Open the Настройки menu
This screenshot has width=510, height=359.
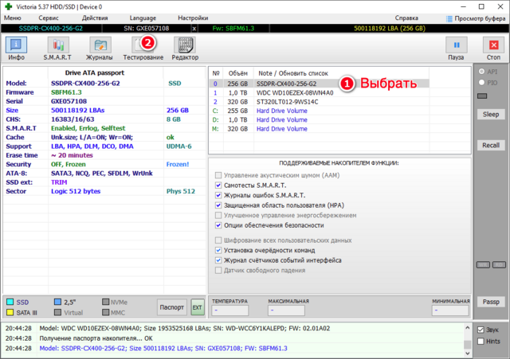(193, 17)
